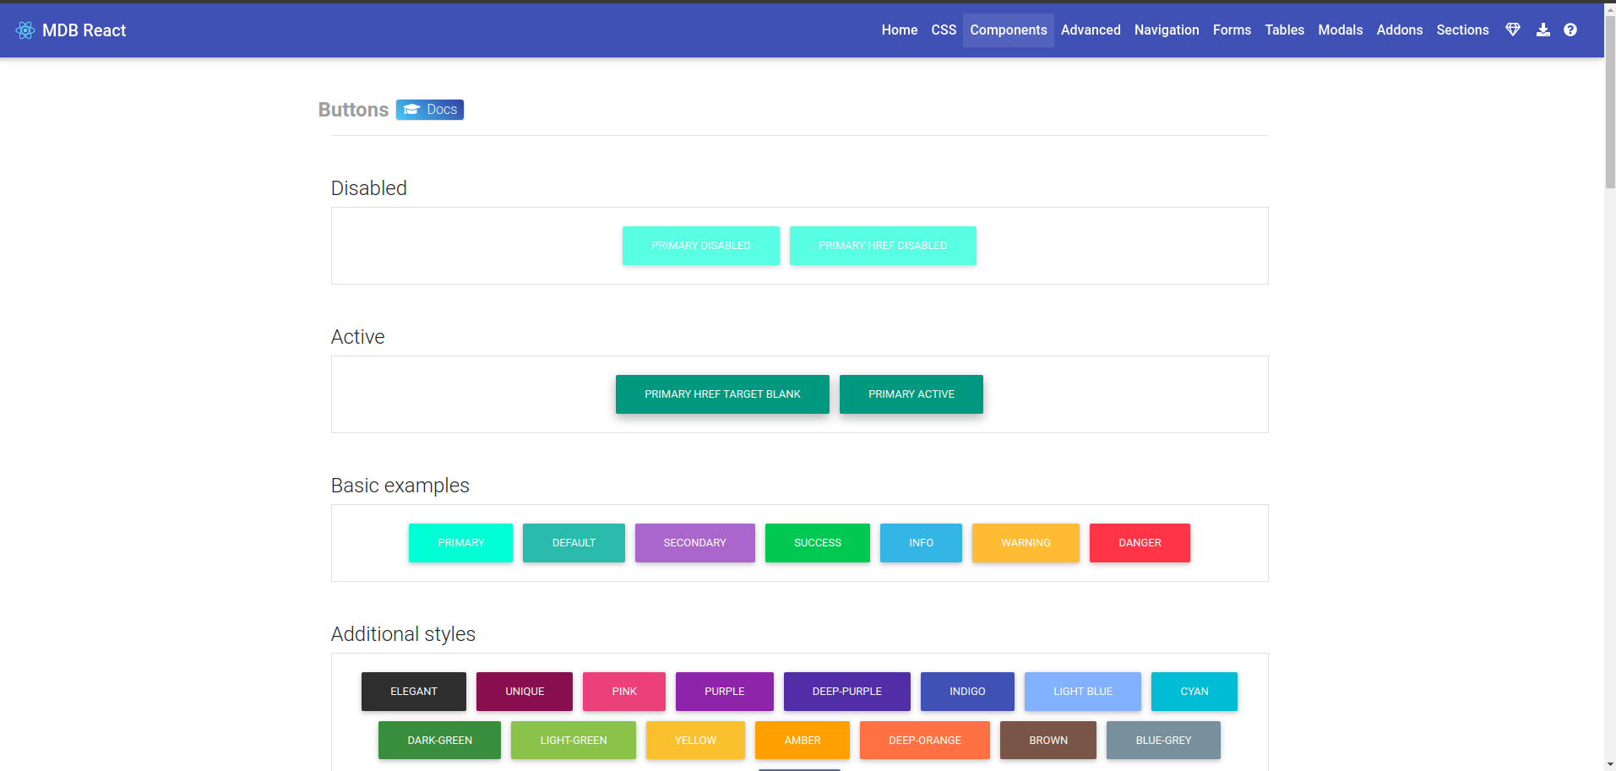The image size is (1616, 771).
Task: Click the diamond icon in navbar
Action: [x=1513, y=30]
